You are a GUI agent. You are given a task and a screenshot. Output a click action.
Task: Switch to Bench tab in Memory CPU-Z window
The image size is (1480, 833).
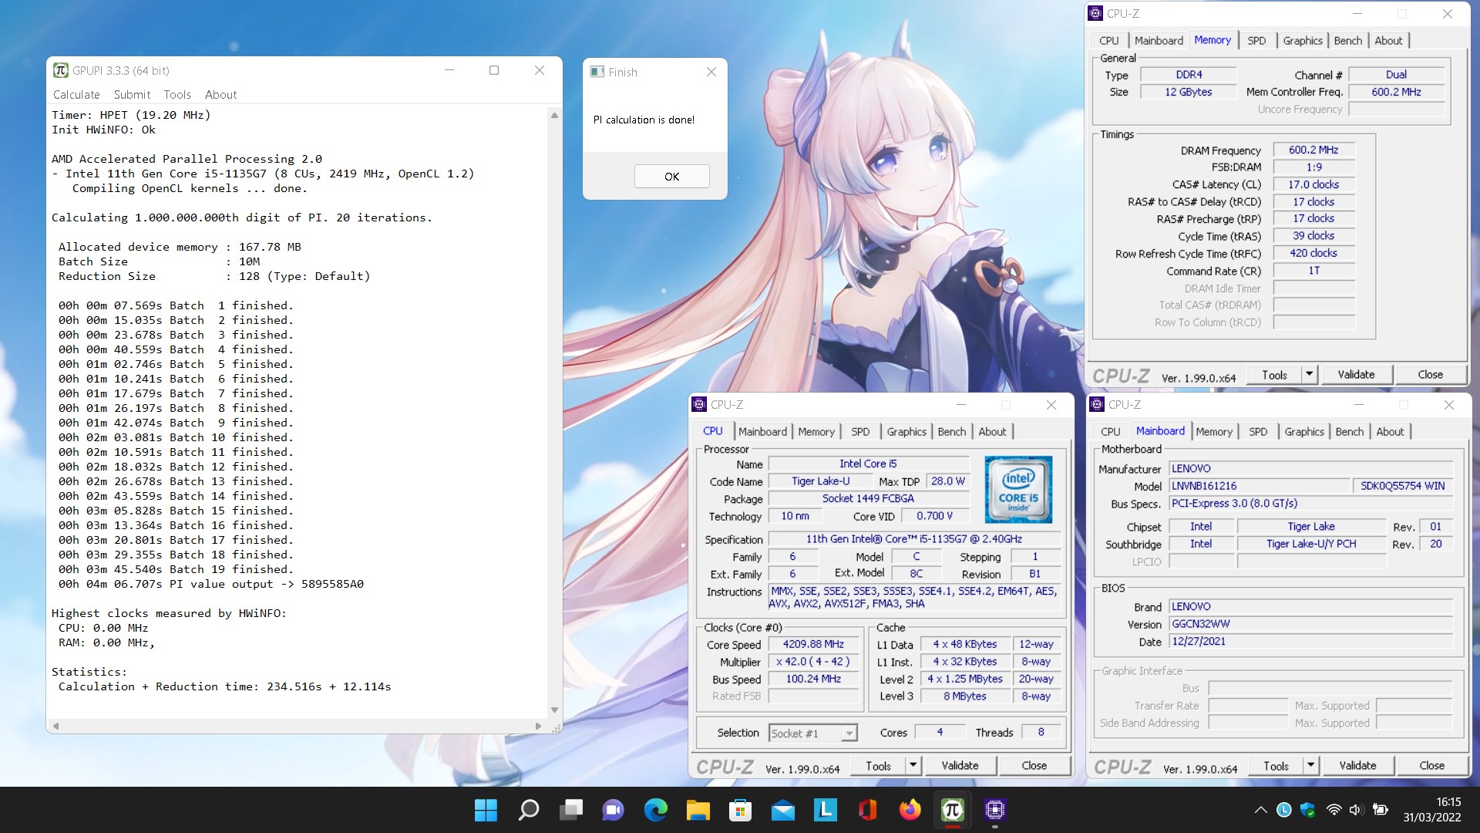[x=1348, y=41]
